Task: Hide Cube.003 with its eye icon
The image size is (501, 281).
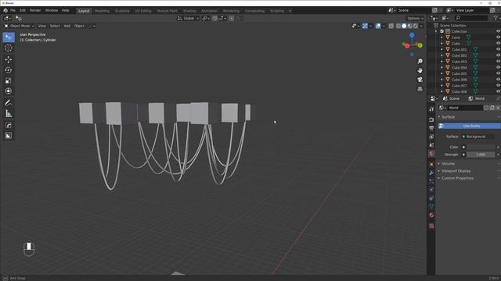Action: coord(498,62)
